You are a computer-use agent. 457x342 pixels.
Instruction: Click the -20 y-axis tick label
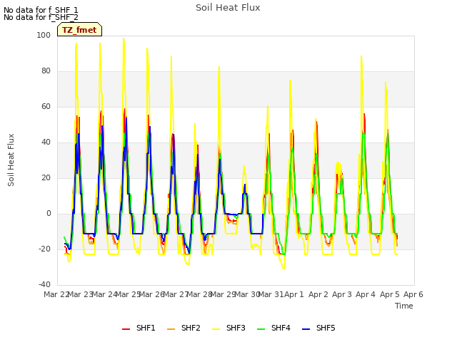tap(44, 249)
